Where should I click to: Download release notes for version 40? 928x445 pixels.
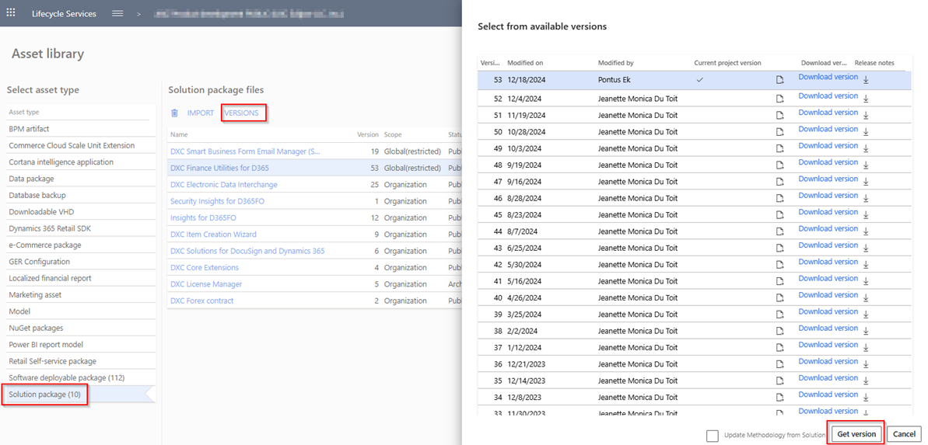pos(866,298)
